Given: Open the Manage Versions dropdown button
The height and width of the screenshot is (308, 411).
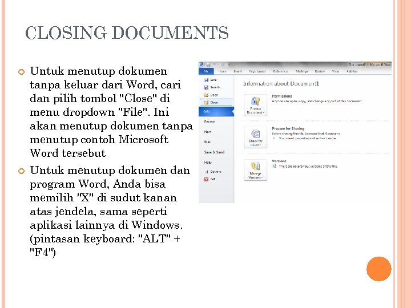Looking at the screenshot, I should [255, 170].
